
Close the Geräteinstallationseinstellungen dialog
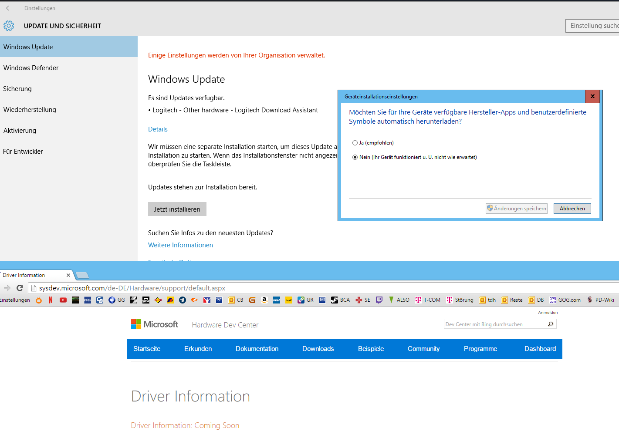point(592,96)
